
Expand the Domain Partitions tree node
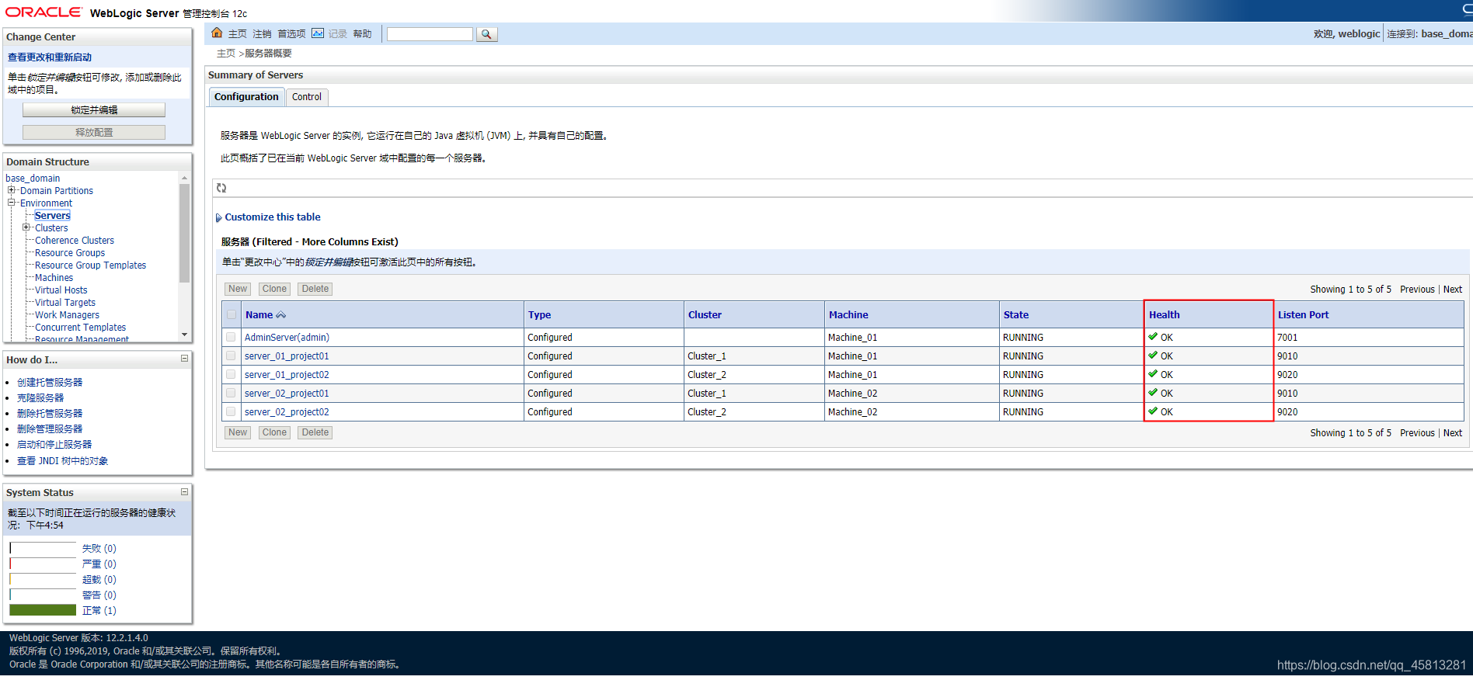tap(12, 190)
